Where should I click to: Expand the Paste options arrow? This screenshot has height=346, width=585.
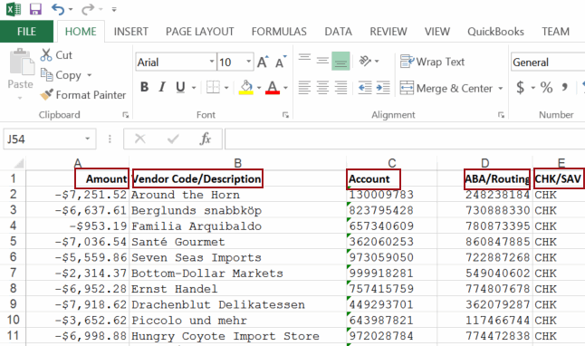coord(20,98)
